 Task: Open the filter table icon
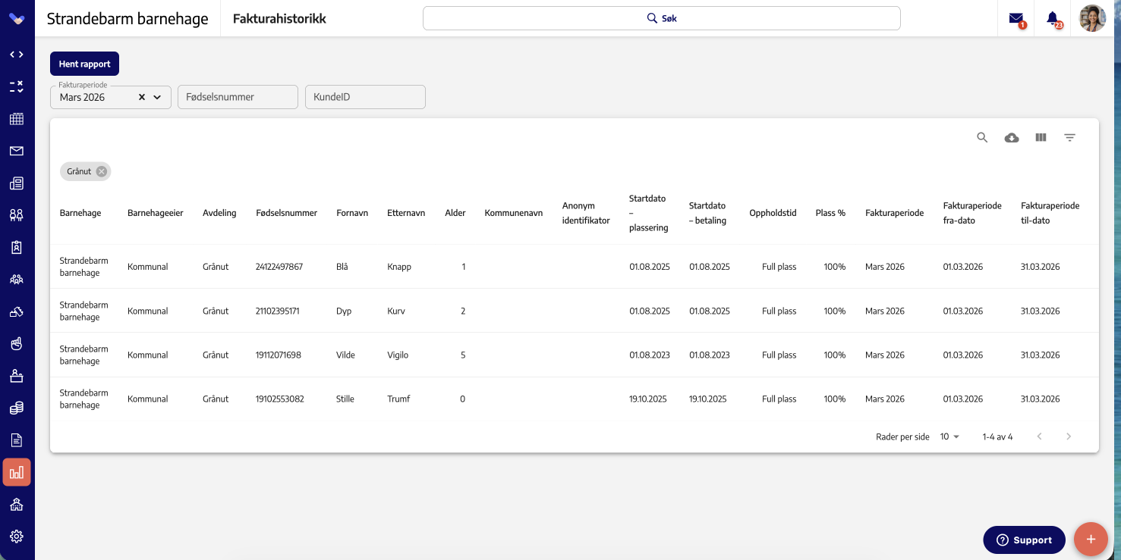[x=1069, y=137]
